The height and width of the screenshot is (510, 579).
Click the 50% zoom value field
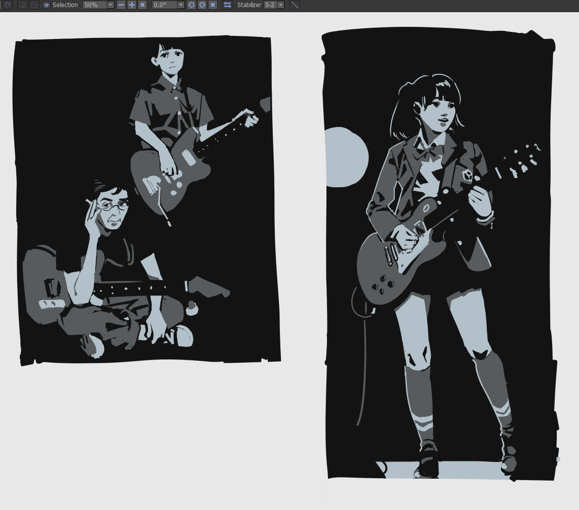95,5
